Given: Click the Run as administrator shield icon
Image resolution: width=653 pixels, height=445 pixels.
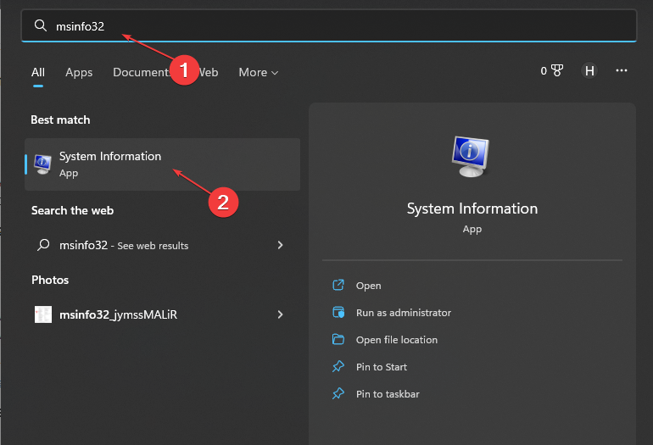Looking at the screenshot, I should coord(338,312).
